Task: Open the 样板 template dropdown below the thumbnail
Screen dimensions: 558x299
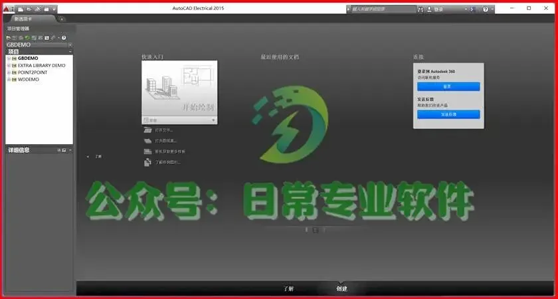Action: pos(180,120)
